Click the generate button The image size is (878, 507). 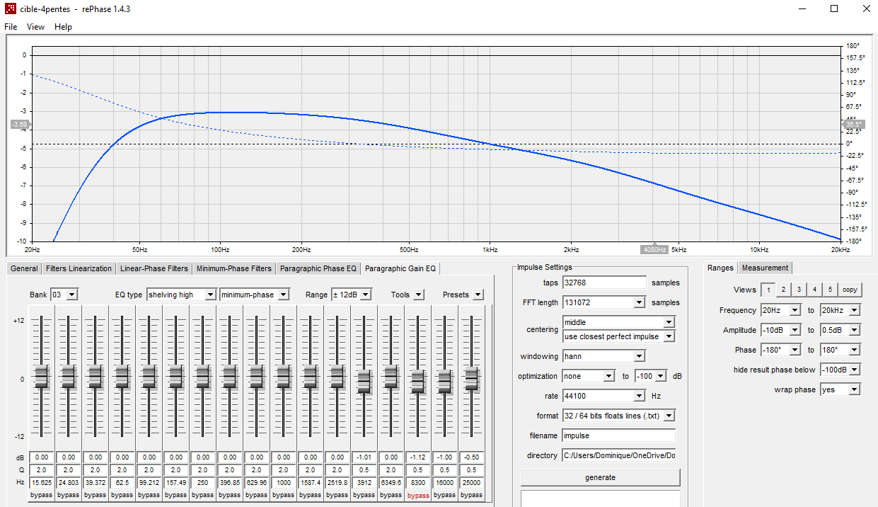tap(600, 477)
